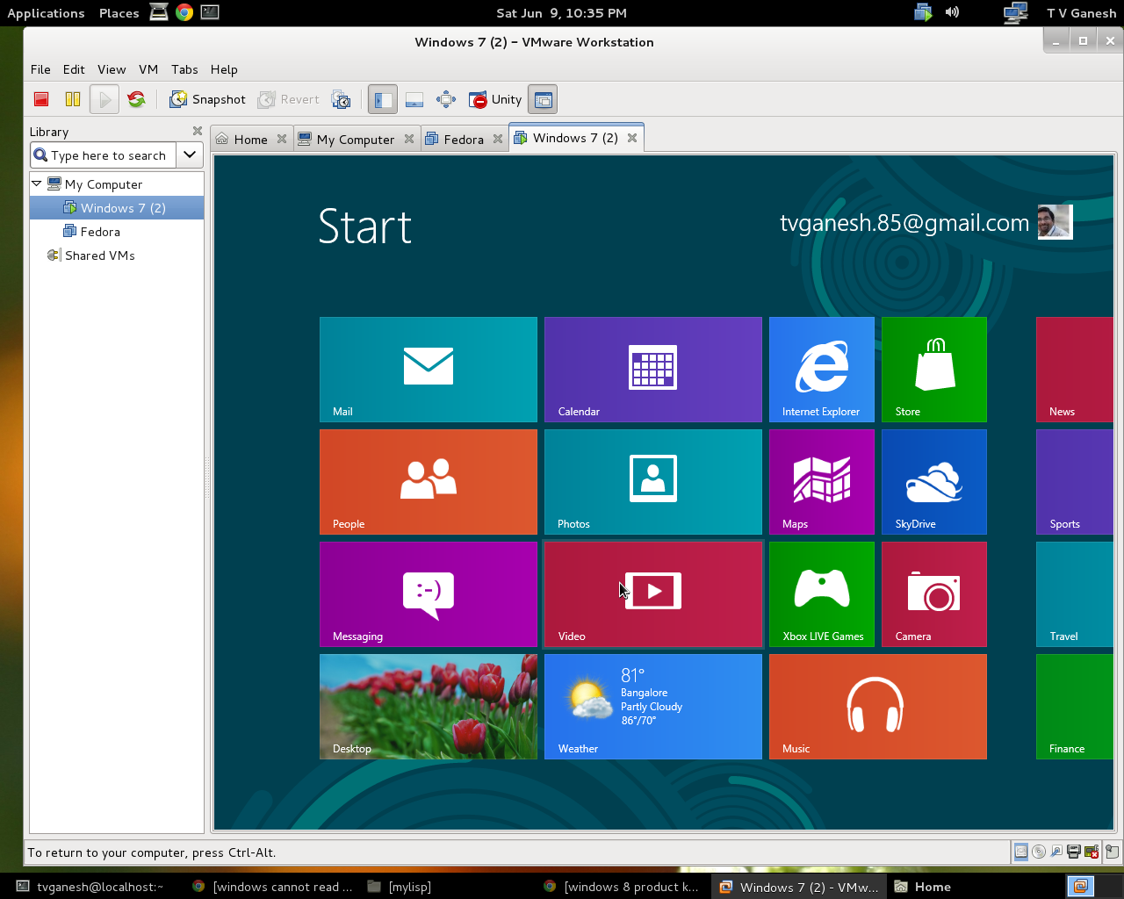Open the library search dropdown arrow

pyautogui.click(x=190, y=155)
